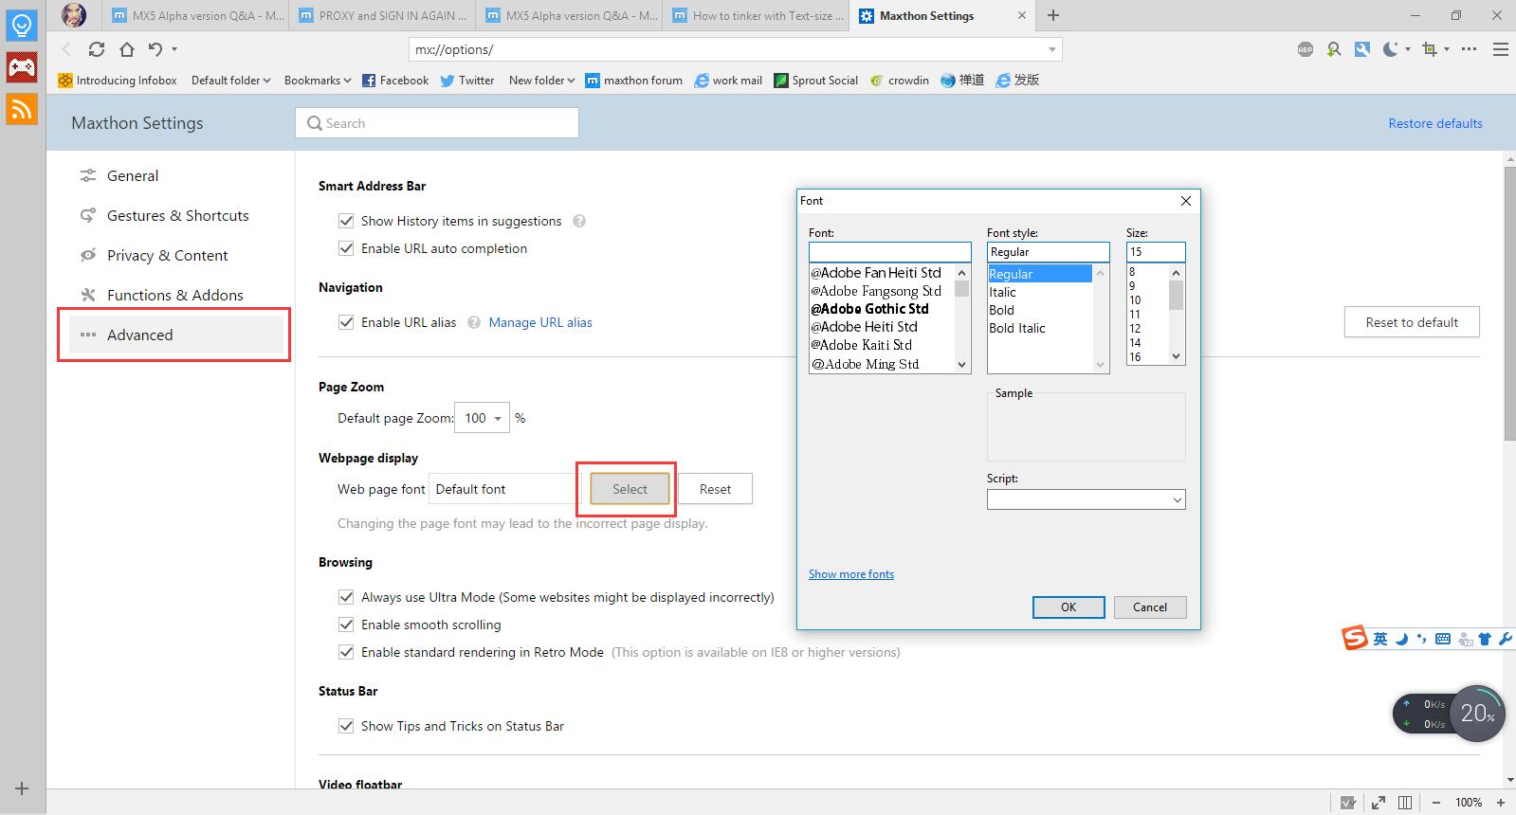The height and width of the screenshot is (815, 1516).
Task: Toggle Show History items in suggestions
Action: [346, 221]
